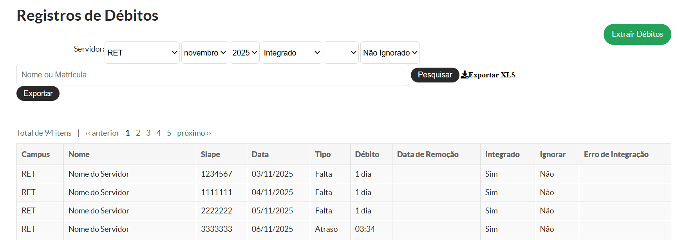Image resolution: width=678 pixels, height=240 pixels.
Task: Expand the novembro month dropdown
Action: [204, 53]
